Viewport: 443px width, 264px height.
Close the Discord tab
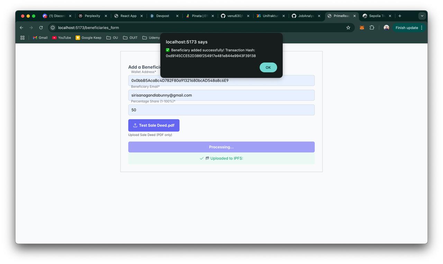70,16
